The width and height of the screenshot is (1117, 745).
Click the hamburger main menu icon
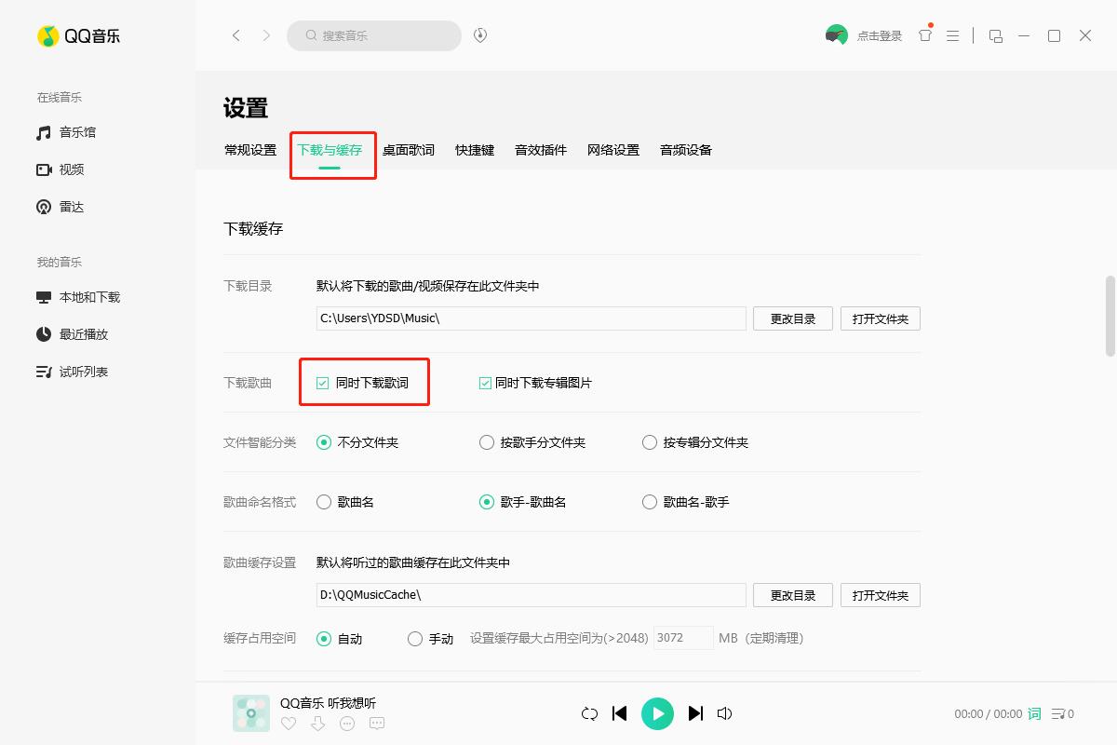(x=952, y=34)
